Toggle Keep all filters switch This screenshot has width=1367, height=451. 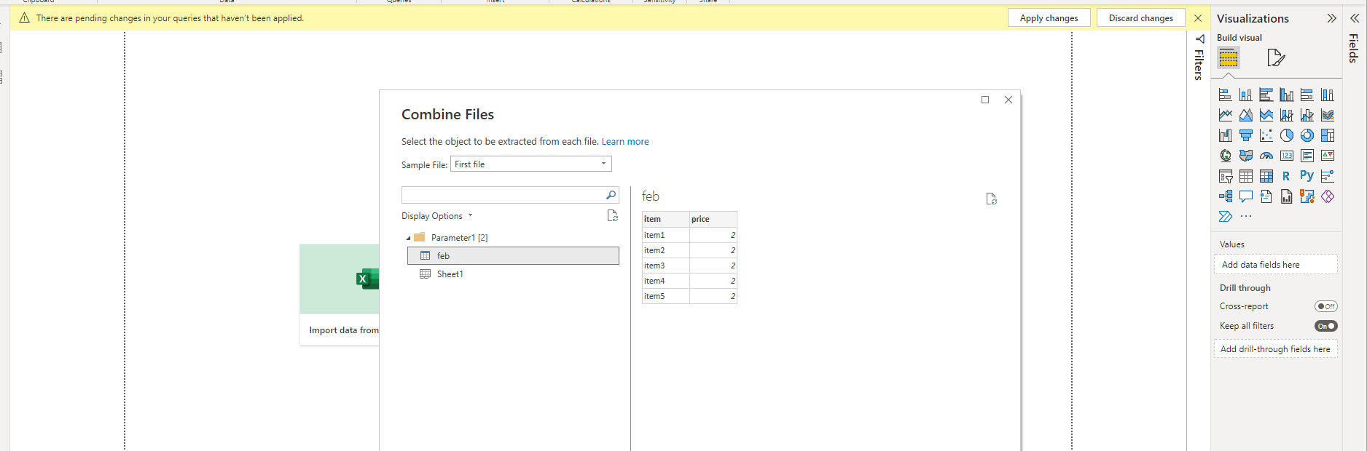[1325, 326]
